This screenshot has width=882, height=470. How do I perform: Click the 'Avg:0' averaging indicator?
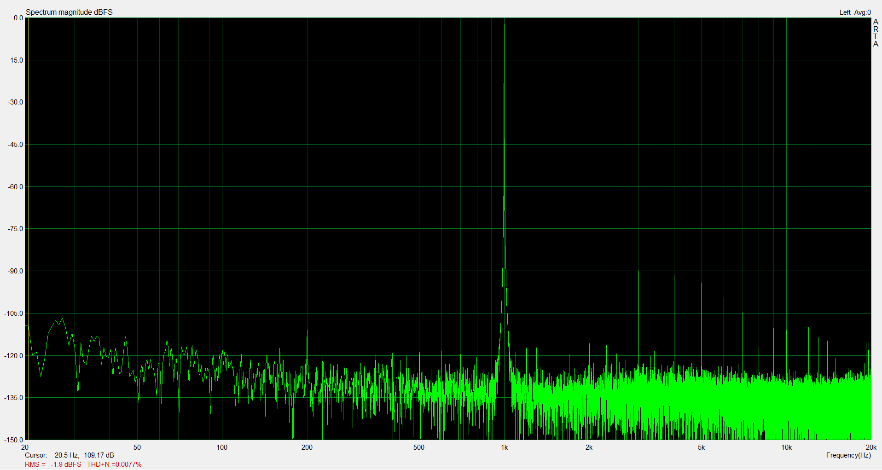[x=863, y=12]
